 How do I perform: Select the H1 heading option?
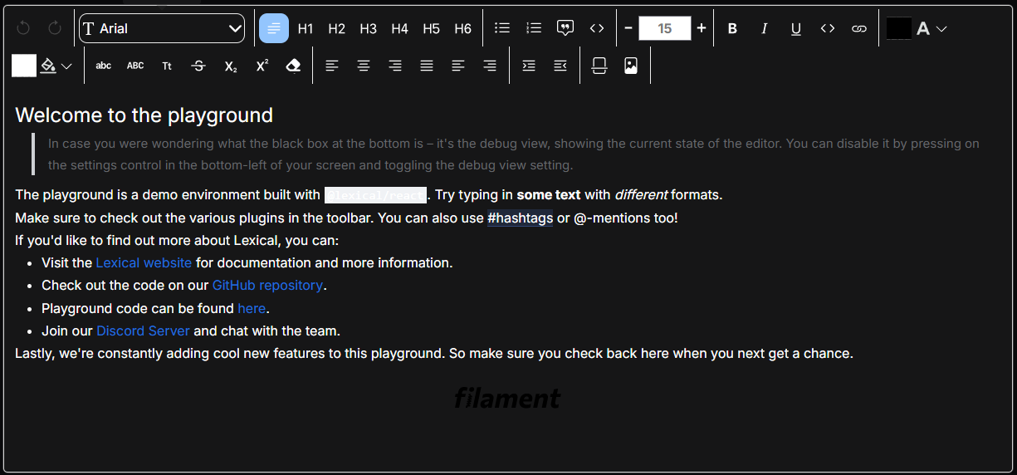coord(306,28)
